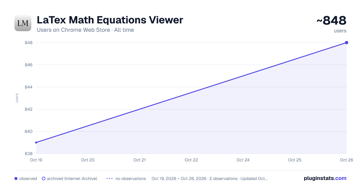Click the observed legend dot
361x189 pixels.
[16, 178]
